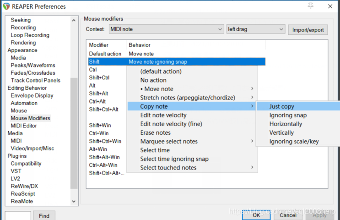
Task: Select Video/Import/Misc page
Action: tap(32, 148)
